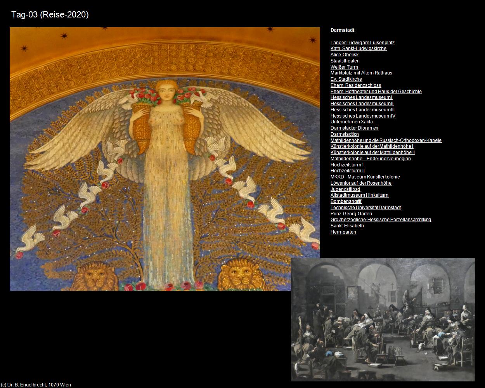Select the Ev. Stadtkirche link
The height and width of the screenshot is (388, 485).
click(x=346, y=79)
